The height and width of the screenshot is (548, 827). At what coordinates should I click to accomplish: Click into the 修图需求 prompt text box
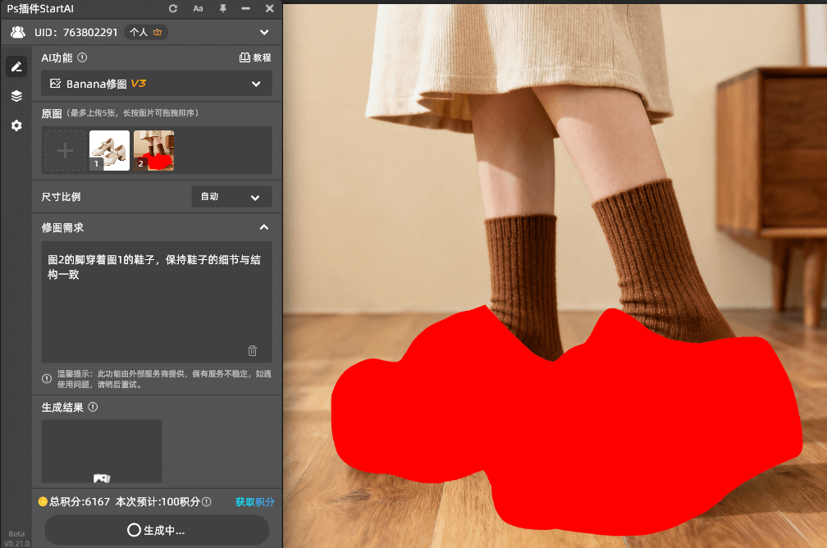156,304
